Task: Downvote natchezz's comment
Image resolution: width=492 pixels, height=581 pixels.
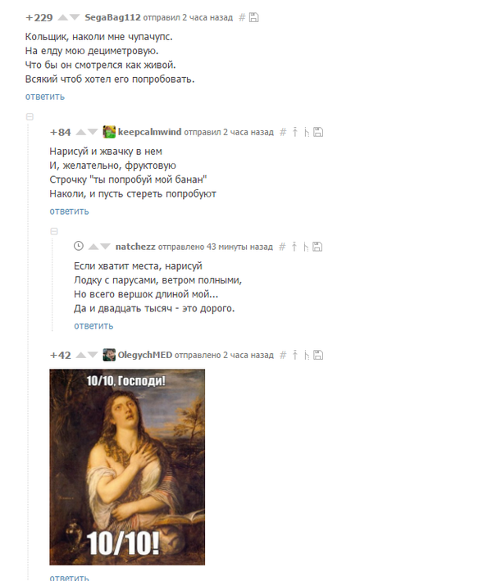Action: [x=105, y=247]
